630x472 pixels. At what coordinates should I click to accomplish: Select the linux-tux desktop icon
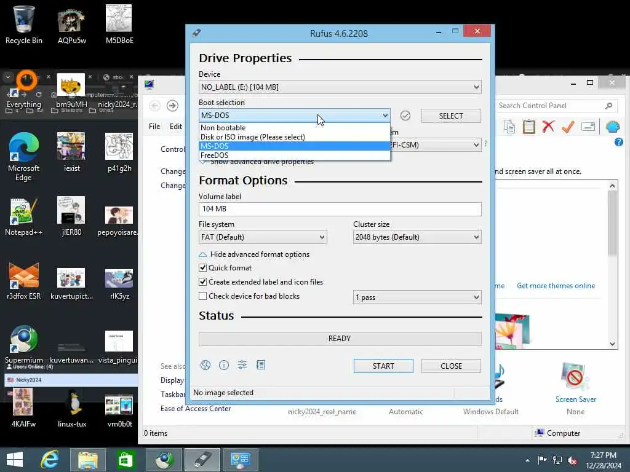click(x=72, y=408)
